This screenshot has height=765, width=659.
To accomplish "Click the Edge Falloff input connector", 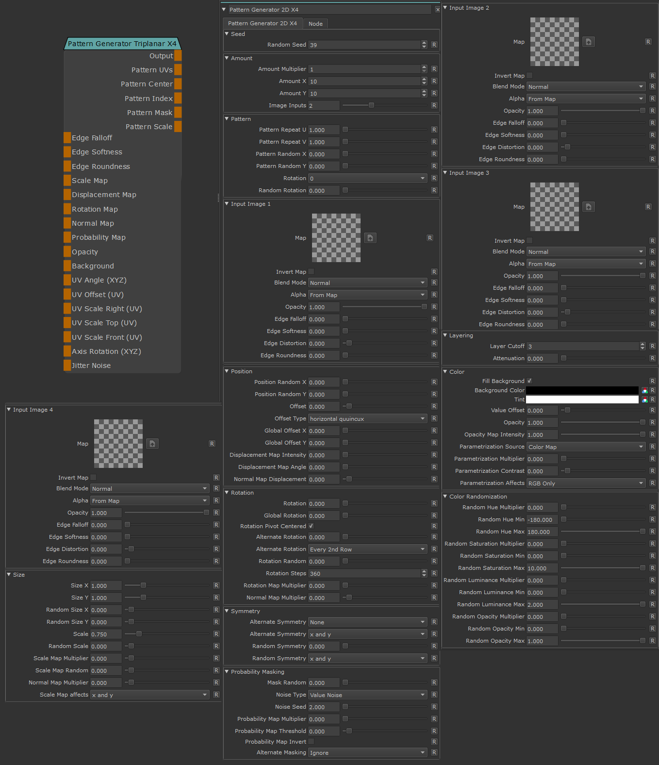I will [x=67, y=138].
